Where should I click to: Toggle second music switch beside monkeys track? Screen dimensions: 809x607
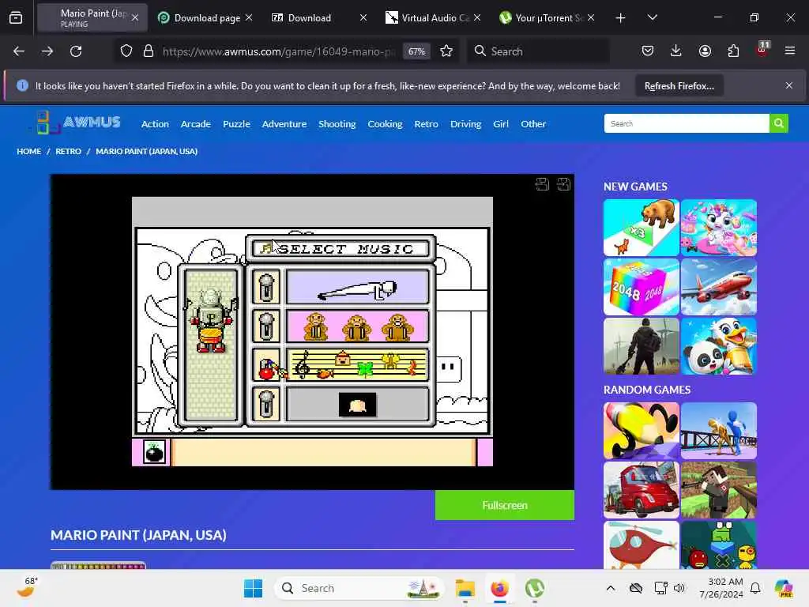point(266,326)
